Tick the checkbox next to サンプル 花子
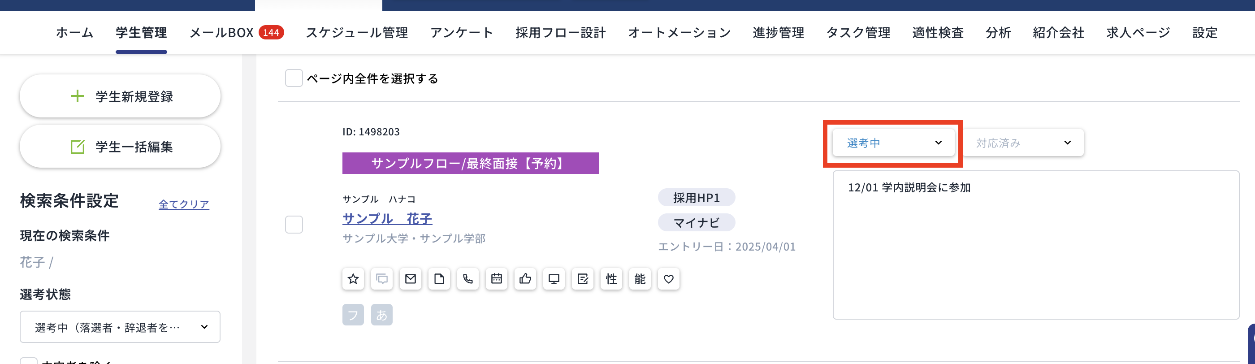Screen dimensions: 1255x364 [x=294, y=225]
